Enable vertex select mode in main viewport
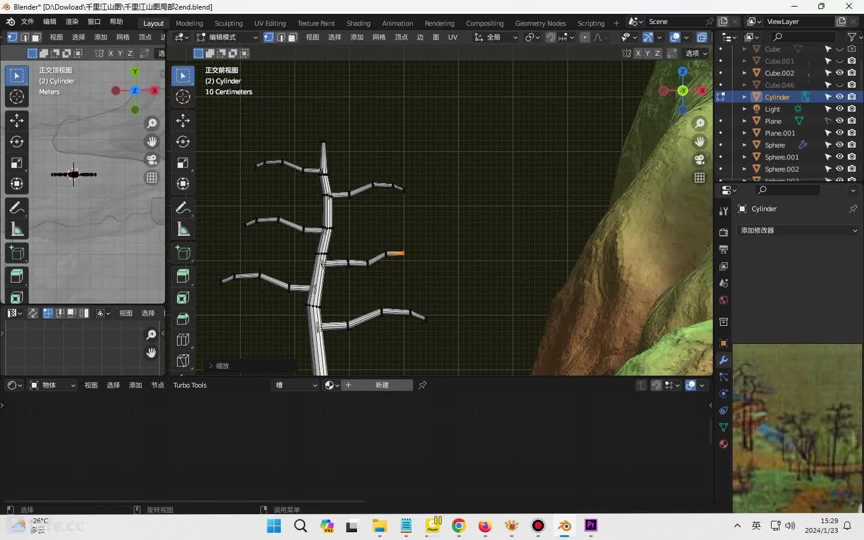This screenshot has width=864, height=540. tap(269, 37)
